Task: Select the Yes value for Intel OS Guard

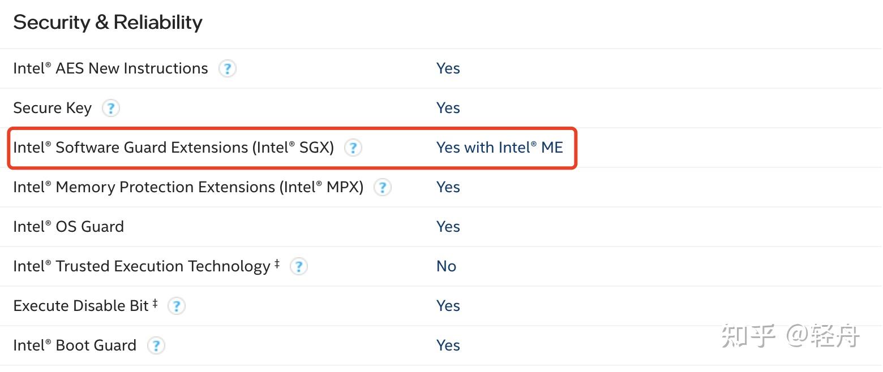Action: [448, 226]
